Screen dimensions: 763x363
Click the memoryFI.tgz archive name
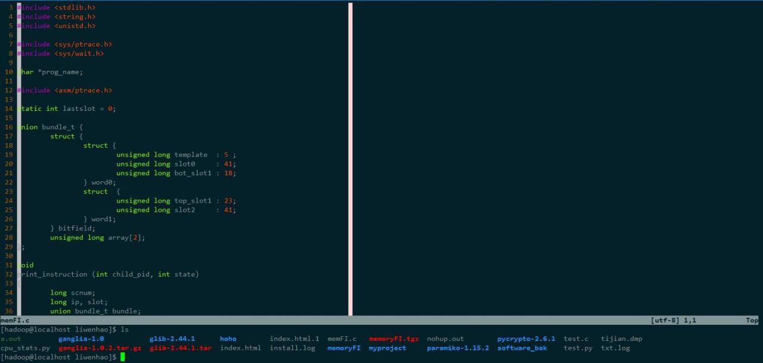(394, 339)
